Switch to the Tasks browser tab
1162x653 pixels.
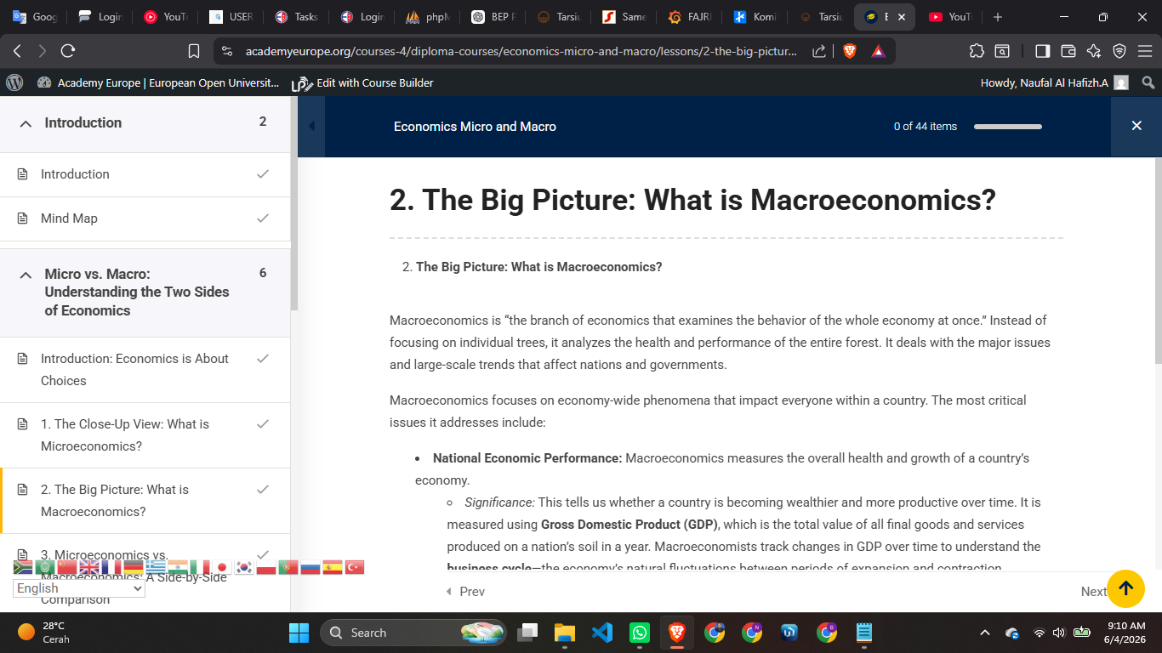click(297, 17)
